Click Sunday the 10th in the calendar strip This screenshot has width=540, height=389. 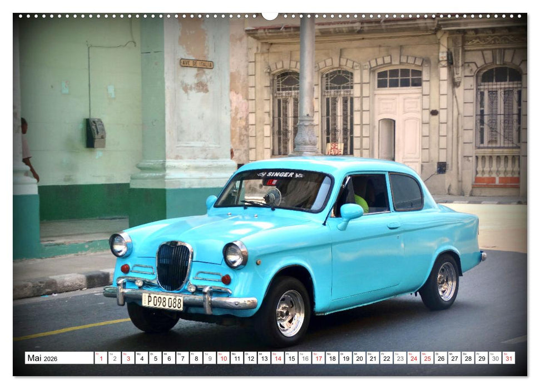(225, 360)
